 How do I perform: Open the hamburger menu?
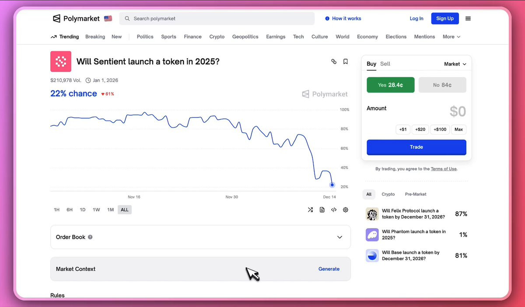pyautogui.click(x=468, y=19)
